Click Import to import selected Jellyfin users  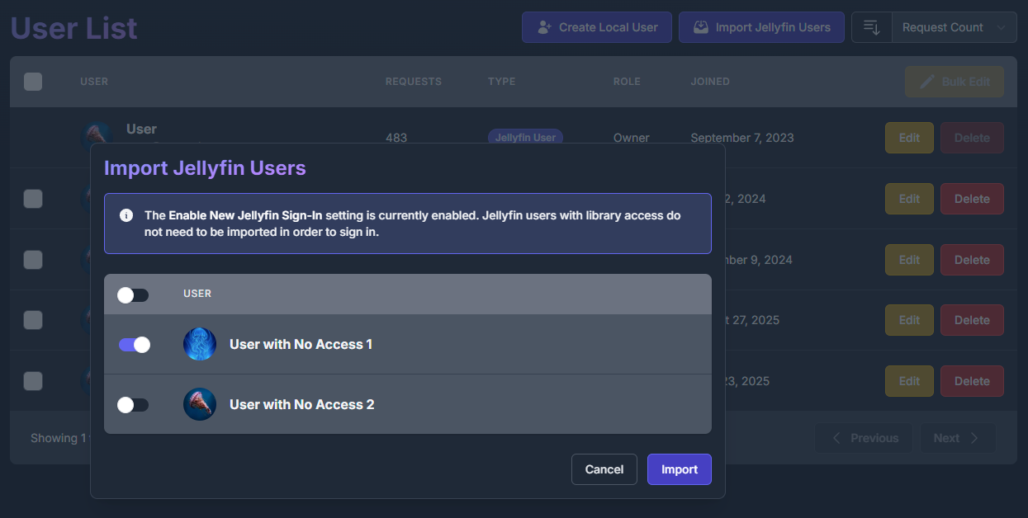coord(679,469)
